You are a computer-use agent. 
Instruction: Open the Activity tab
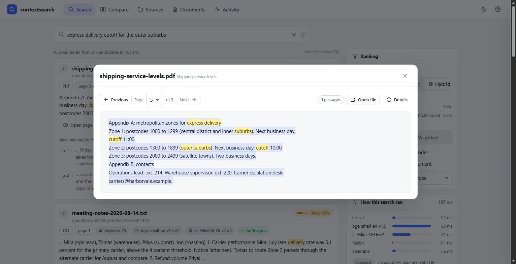[x=227, y=9]
